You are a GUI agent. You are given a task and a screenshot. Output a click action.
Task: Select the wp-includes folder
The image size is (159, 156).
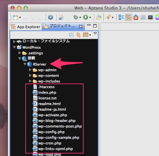(x=49, y=81)
